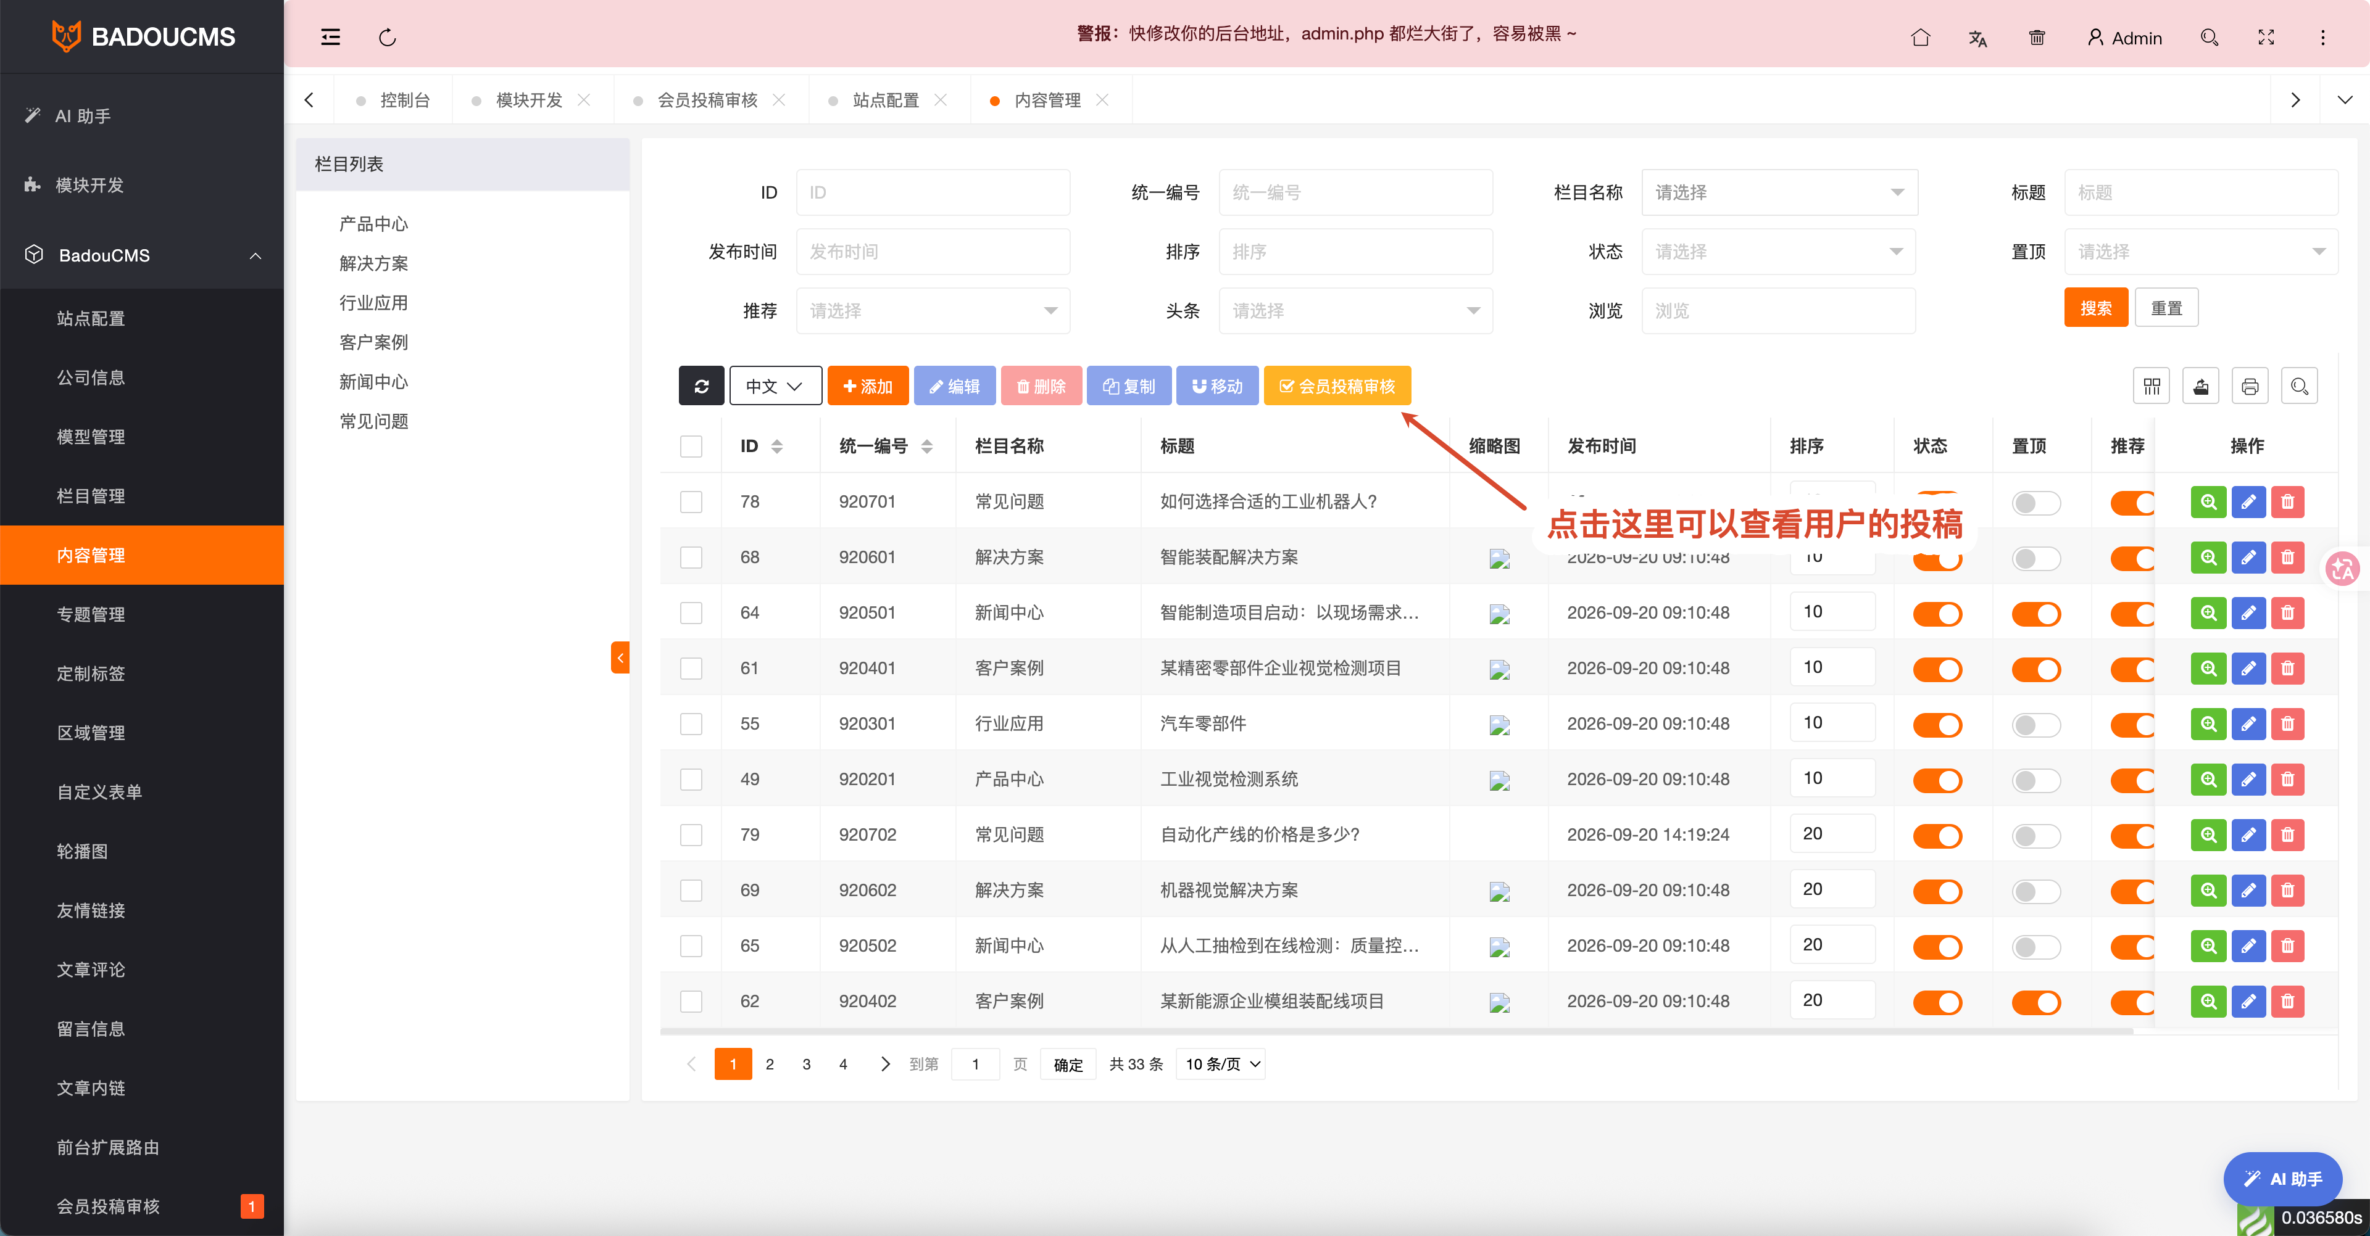The height and width of the screenshot is (1236, 2370).
Task: Open the 置顶 filter dropdown
Action: tap(2201, 251)
